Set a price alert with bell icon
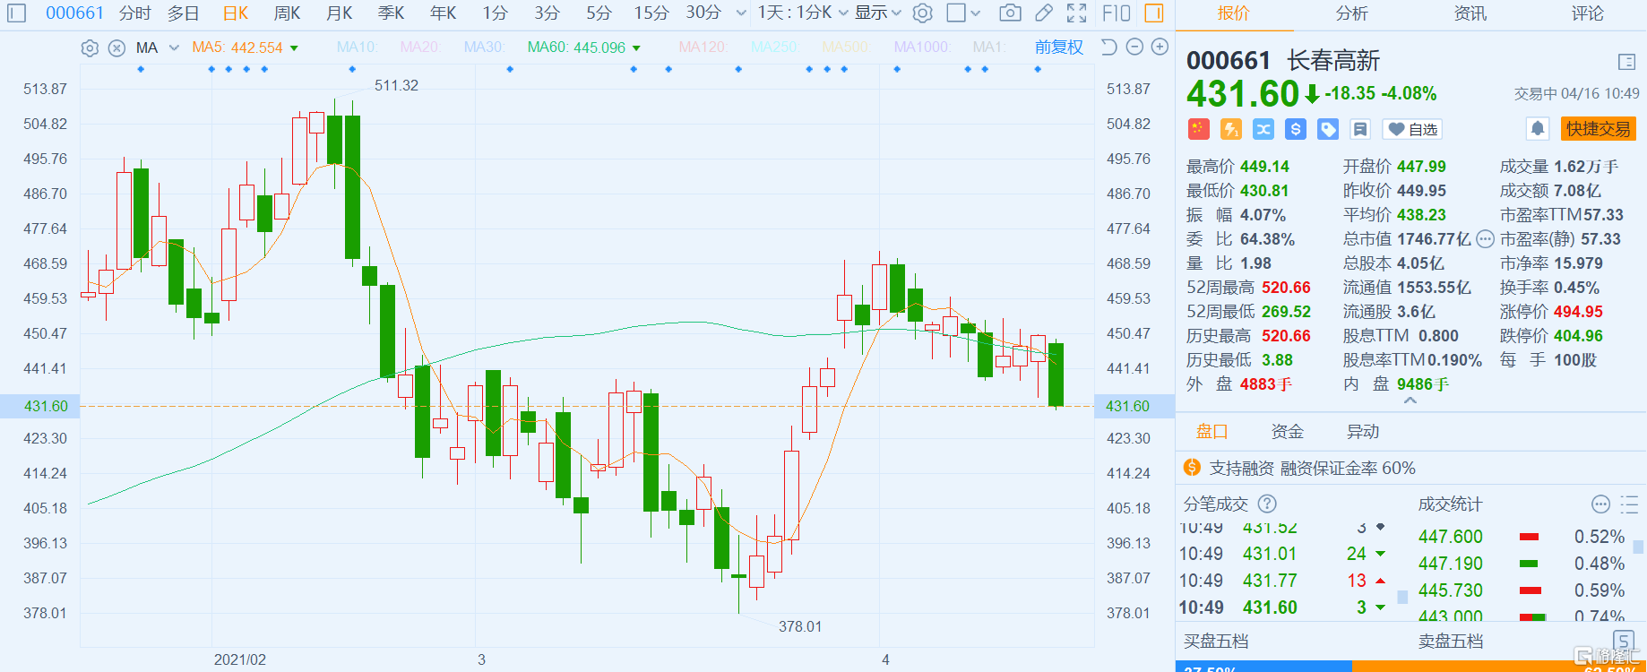The image size is (1647, 672). pos(1538,129)
